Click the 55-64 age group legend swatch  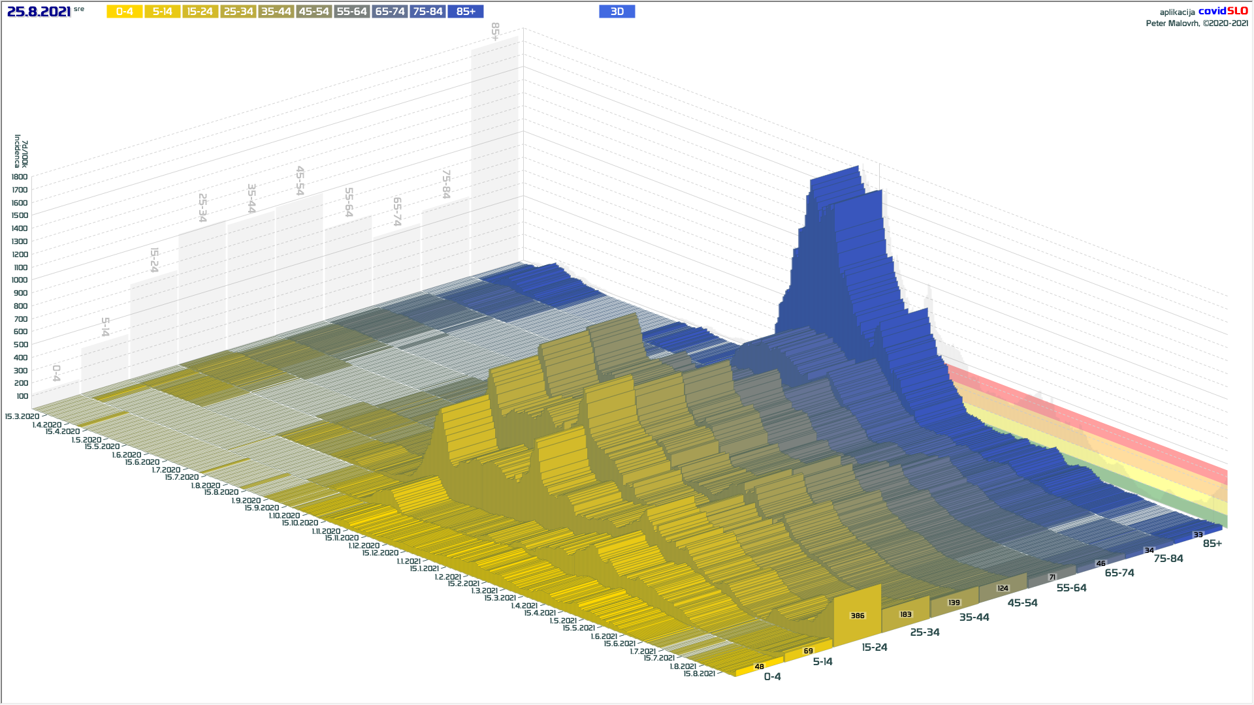click(351, 12)
